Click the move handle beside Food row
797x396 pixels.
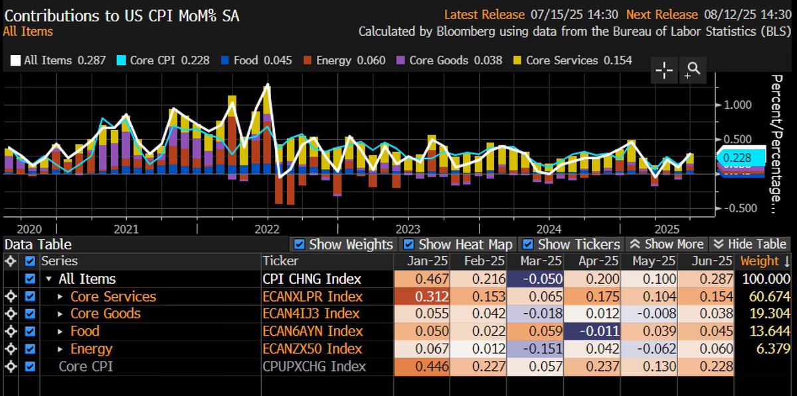point(10,331)
